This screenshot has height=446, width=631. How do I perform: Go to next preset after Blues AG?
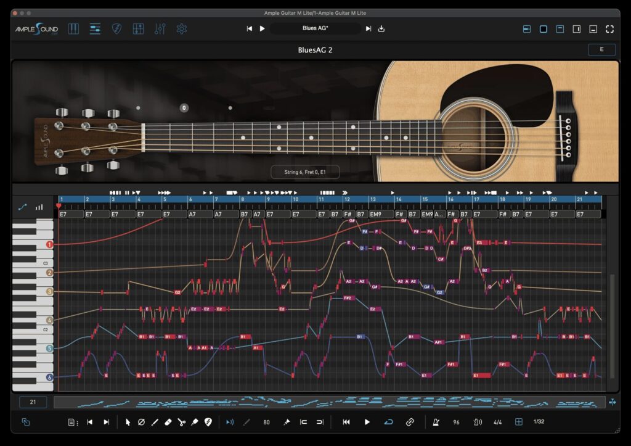pos(368,28)
